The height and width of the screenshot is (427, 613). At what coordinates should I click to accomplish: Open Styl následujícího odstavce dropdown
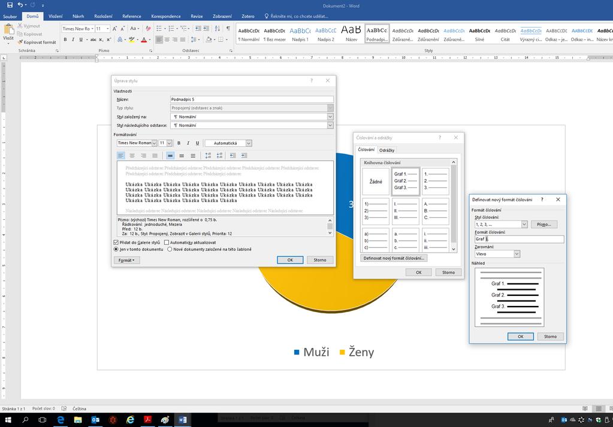[x=330, y=125]
